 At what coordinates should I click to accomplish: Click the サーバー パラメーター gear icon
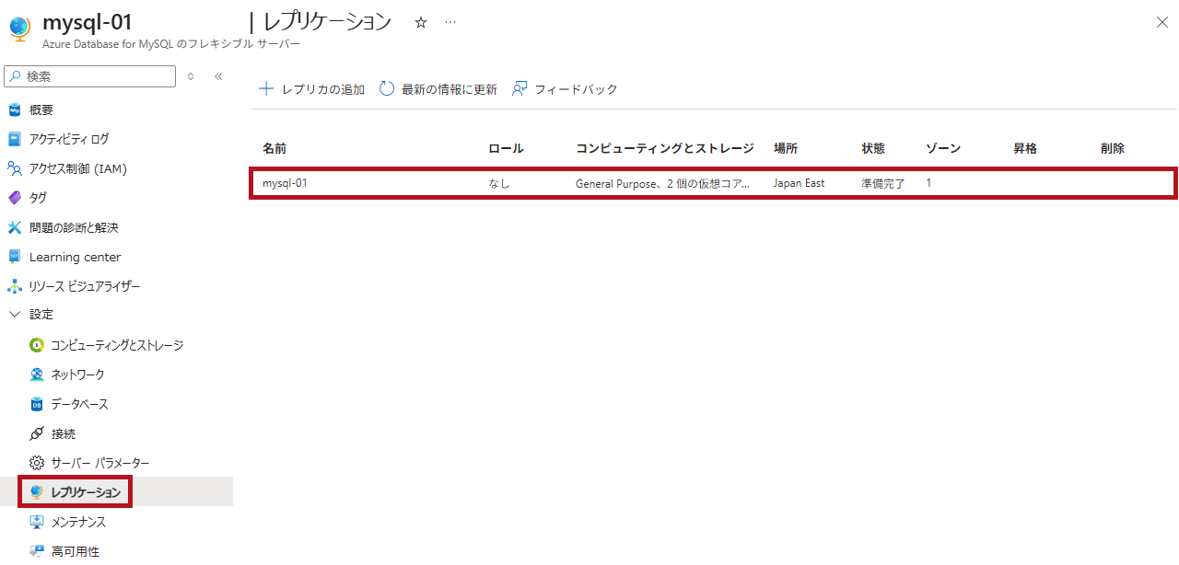coord(37,463)
